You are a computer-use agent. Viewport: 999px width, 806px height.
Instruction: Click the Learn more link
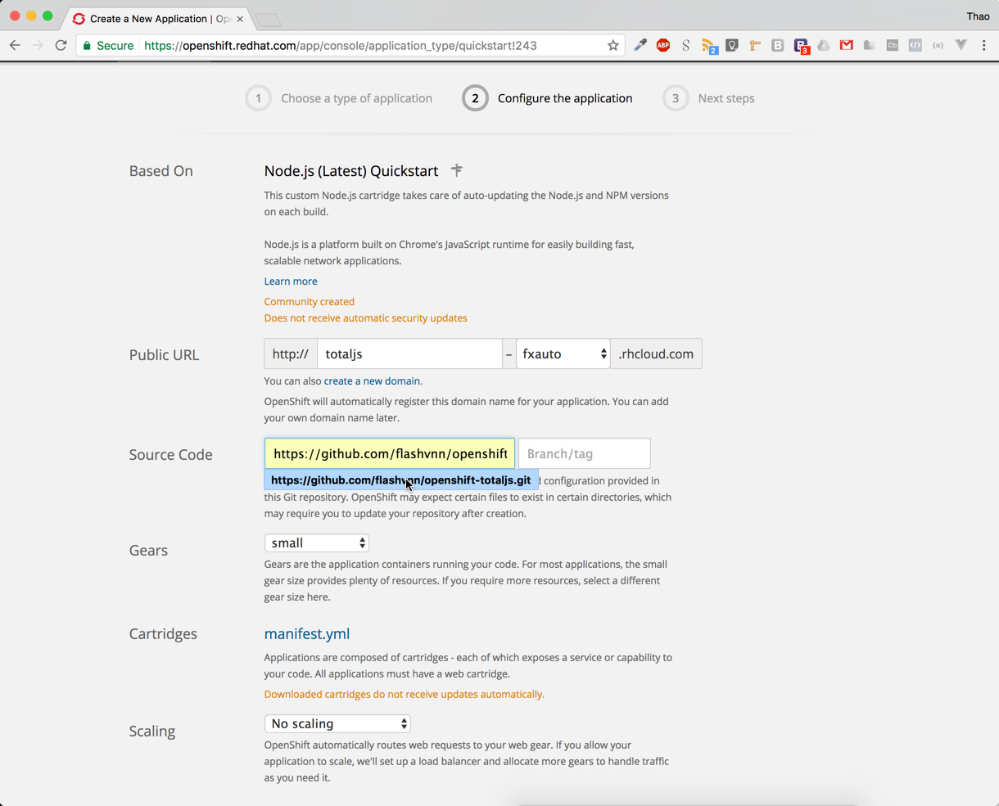click(291, 281)
